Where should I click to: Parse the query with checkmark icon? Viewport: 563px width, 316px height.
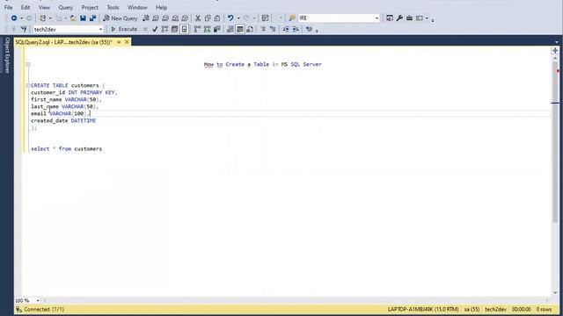[x=155, y=29]
